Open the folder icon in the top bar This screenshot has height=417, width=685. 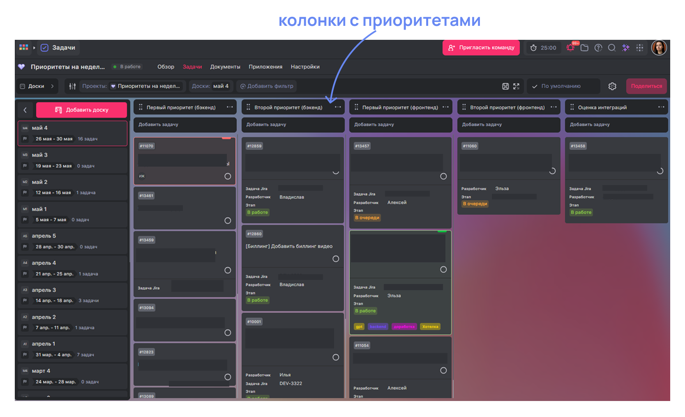[x=585, y=48]
